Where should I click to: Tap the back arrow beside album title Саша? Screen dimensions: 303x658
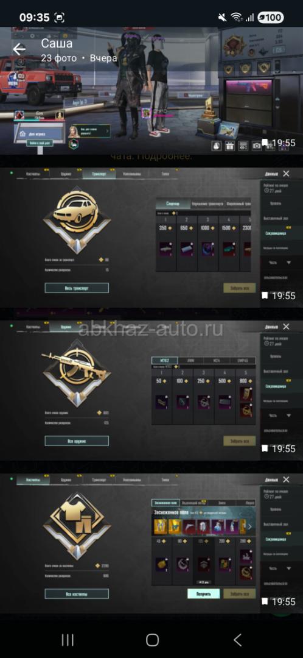pos(19,49)
